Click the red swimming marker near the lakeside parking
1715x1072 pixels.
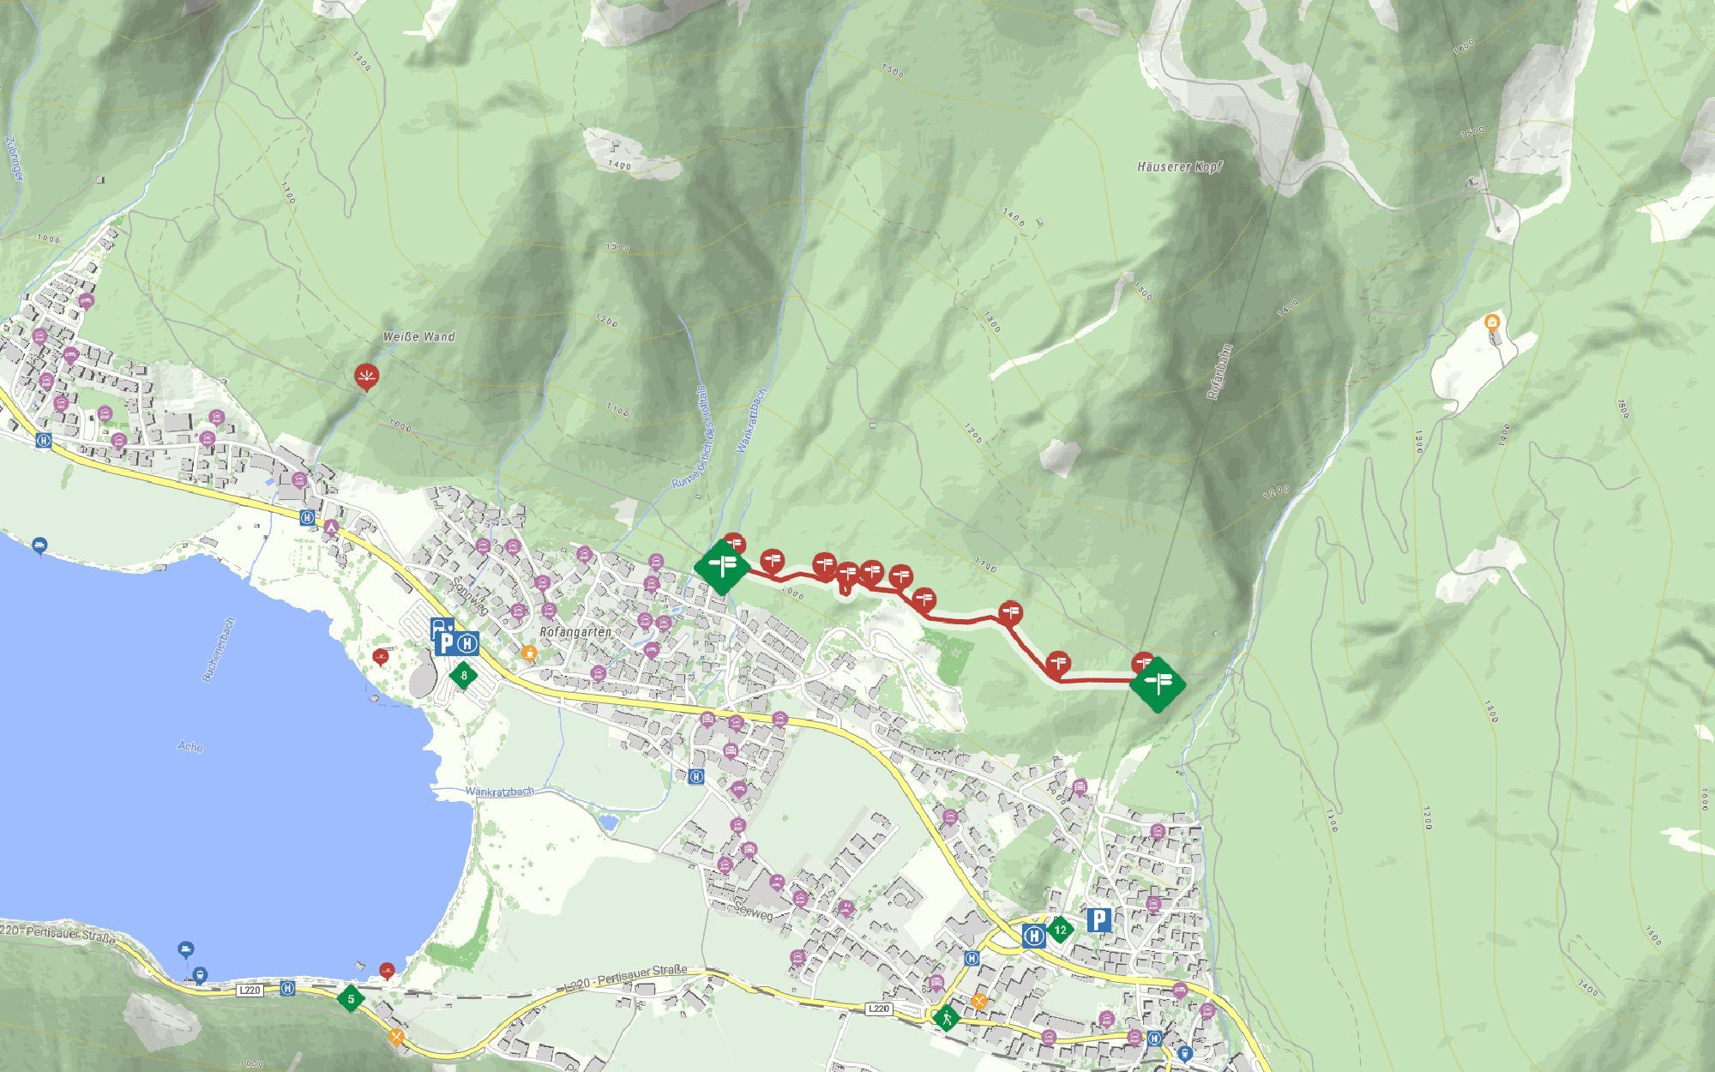click(382, 658)
